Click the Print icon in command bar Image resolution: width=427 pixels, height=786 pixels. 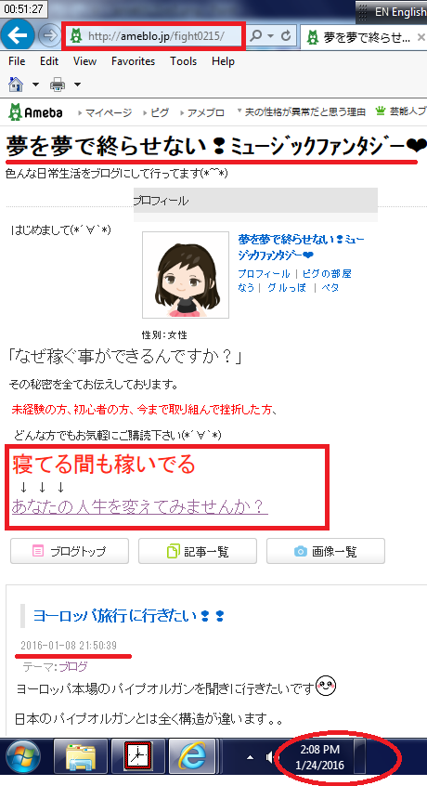point(58,85)
